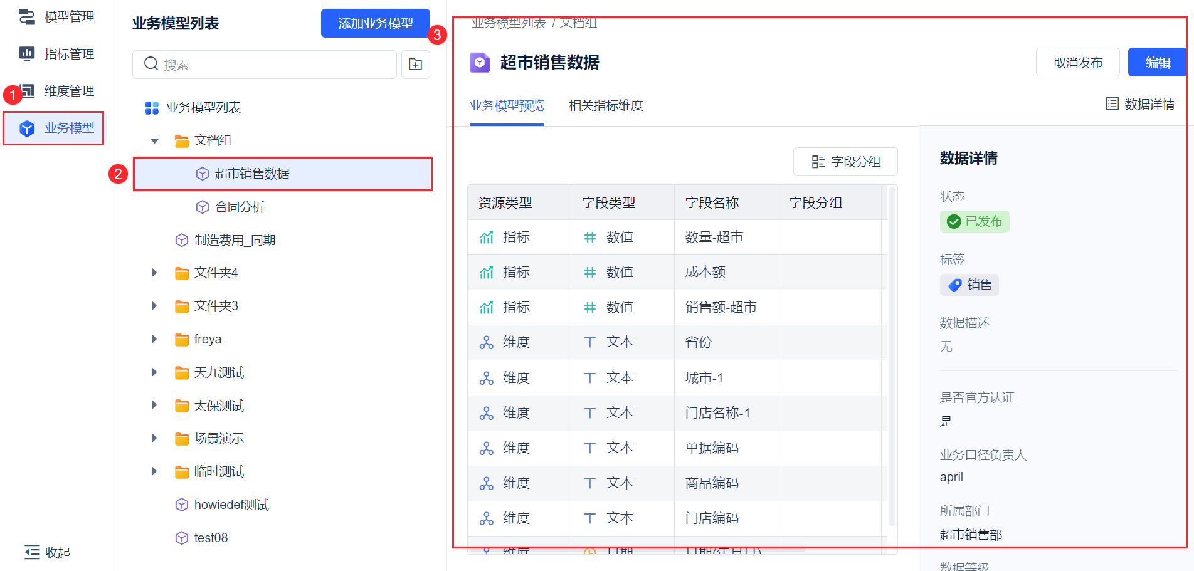The image size is (1194, 571).
Task: Click the freya folder icon
Action: click(x=182, y=340)
